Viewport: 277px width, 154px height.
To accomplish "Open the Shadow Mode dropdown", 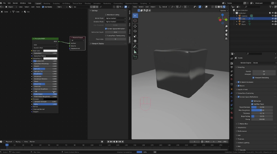I will click(x=116, y=22).
